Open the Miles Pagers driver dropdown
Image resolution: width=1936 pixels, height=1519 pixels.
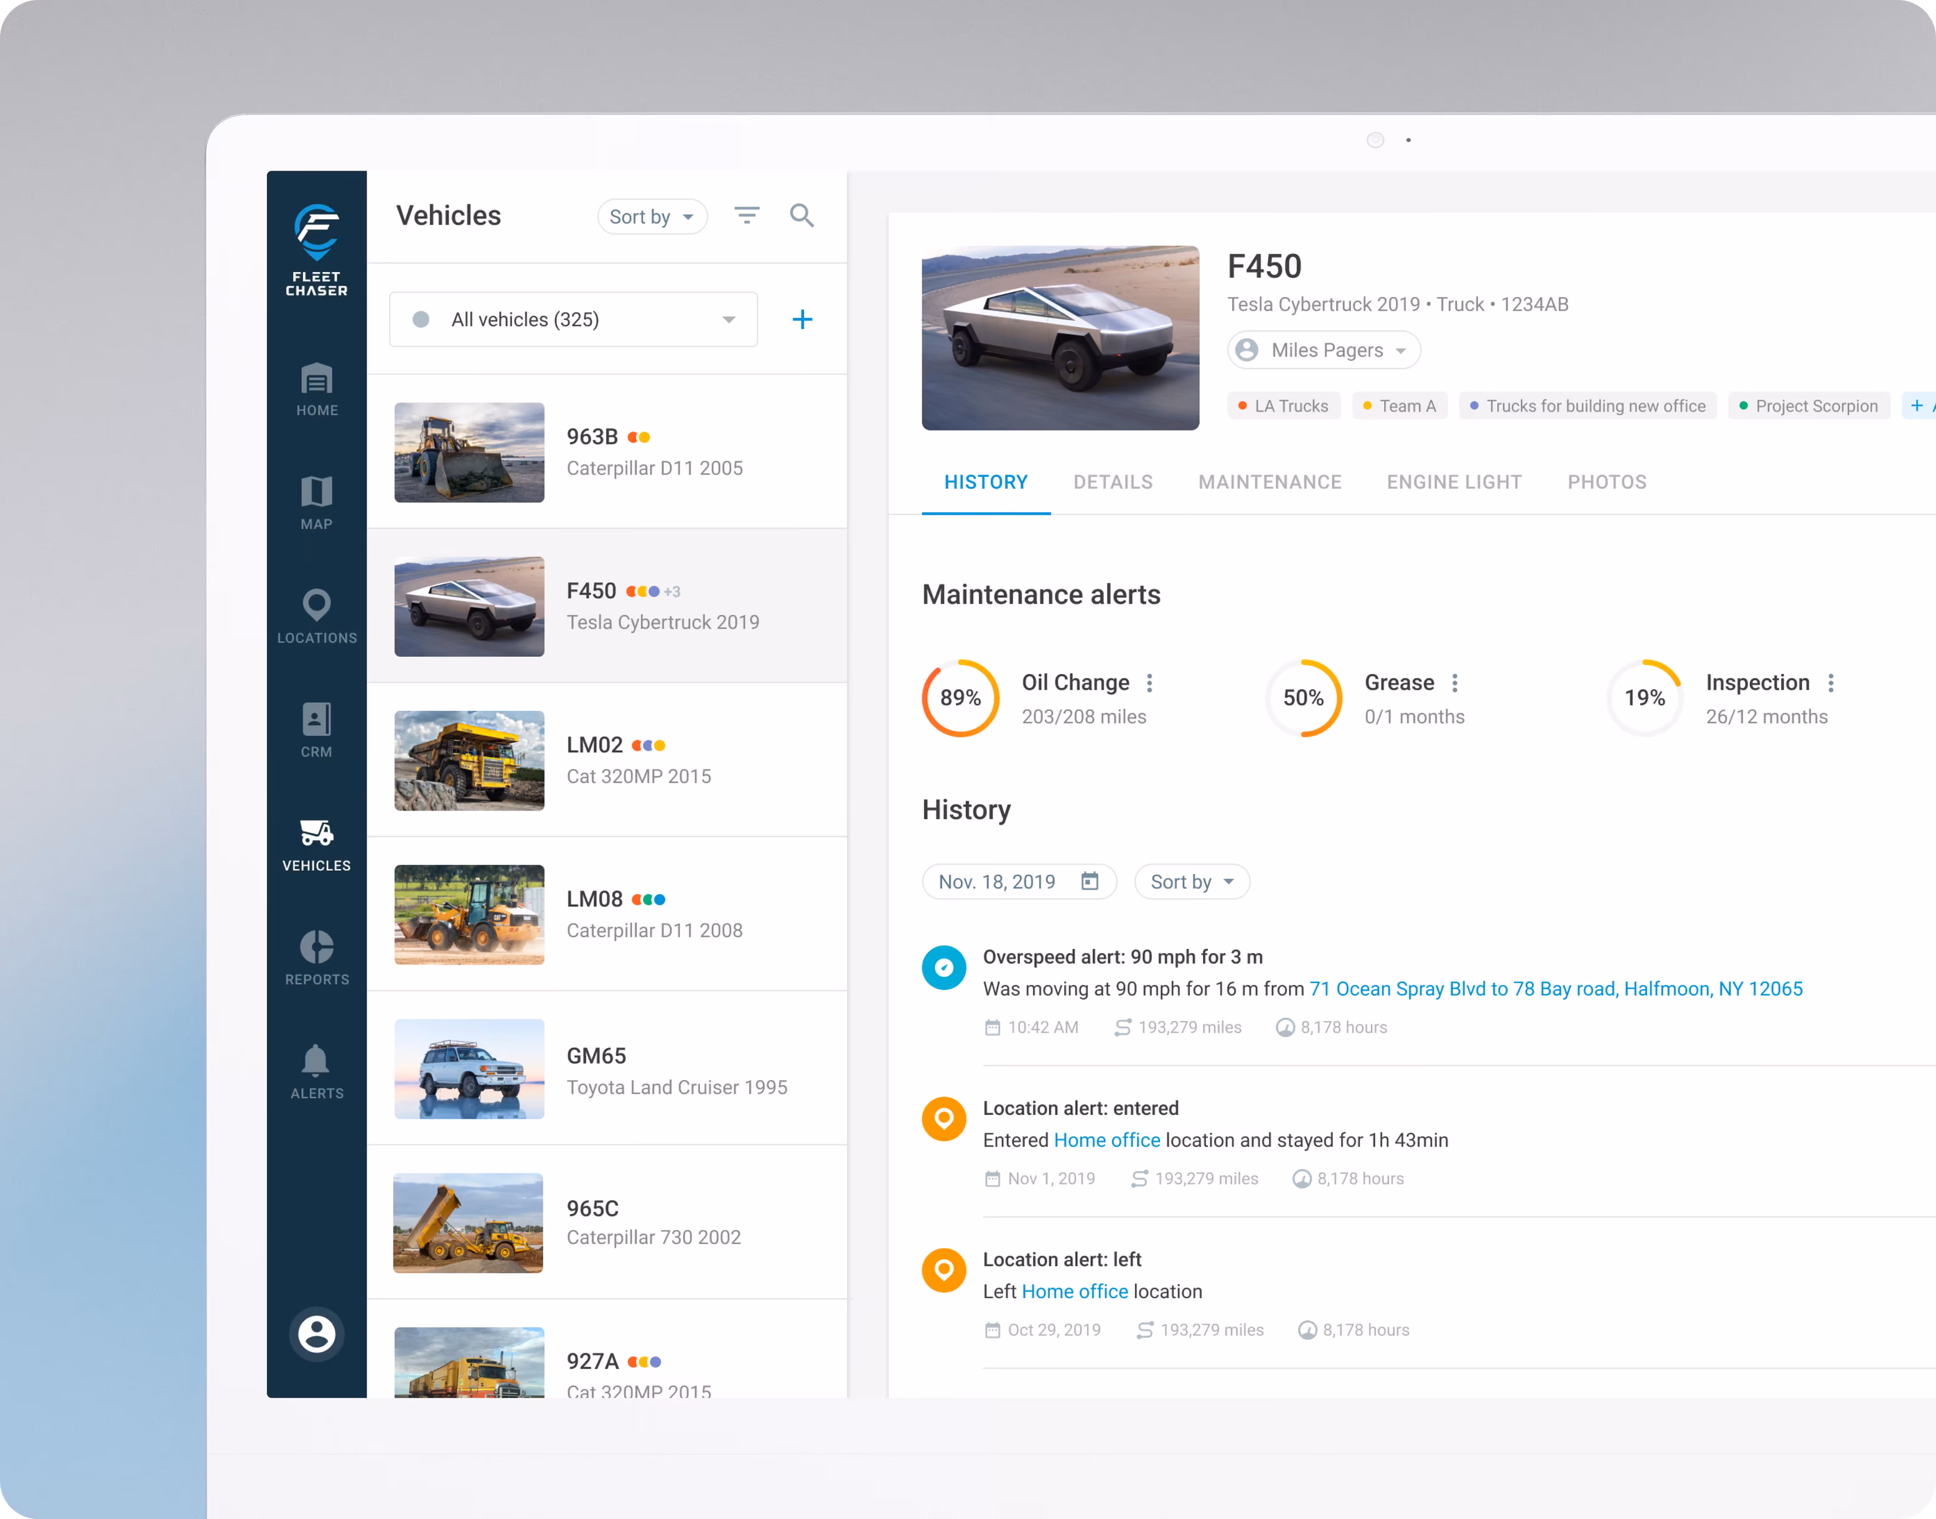click(1324, 349)
